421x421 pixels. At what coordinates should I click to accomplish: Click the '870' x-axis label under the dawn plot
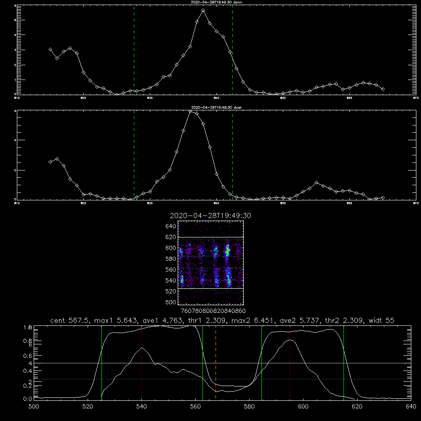tap(416, 98)
